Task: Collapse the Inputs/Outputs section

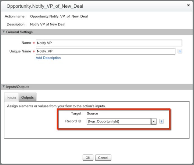Action: pos(3,87)
